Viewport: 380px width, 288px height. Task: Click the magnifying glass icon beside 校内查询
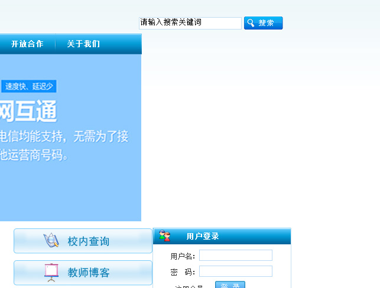[51, 241]
